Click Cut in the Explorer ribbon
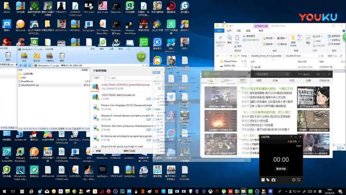The width and height of the screenshot is (346, 195). pyautogui.click(x=238, y=46)
